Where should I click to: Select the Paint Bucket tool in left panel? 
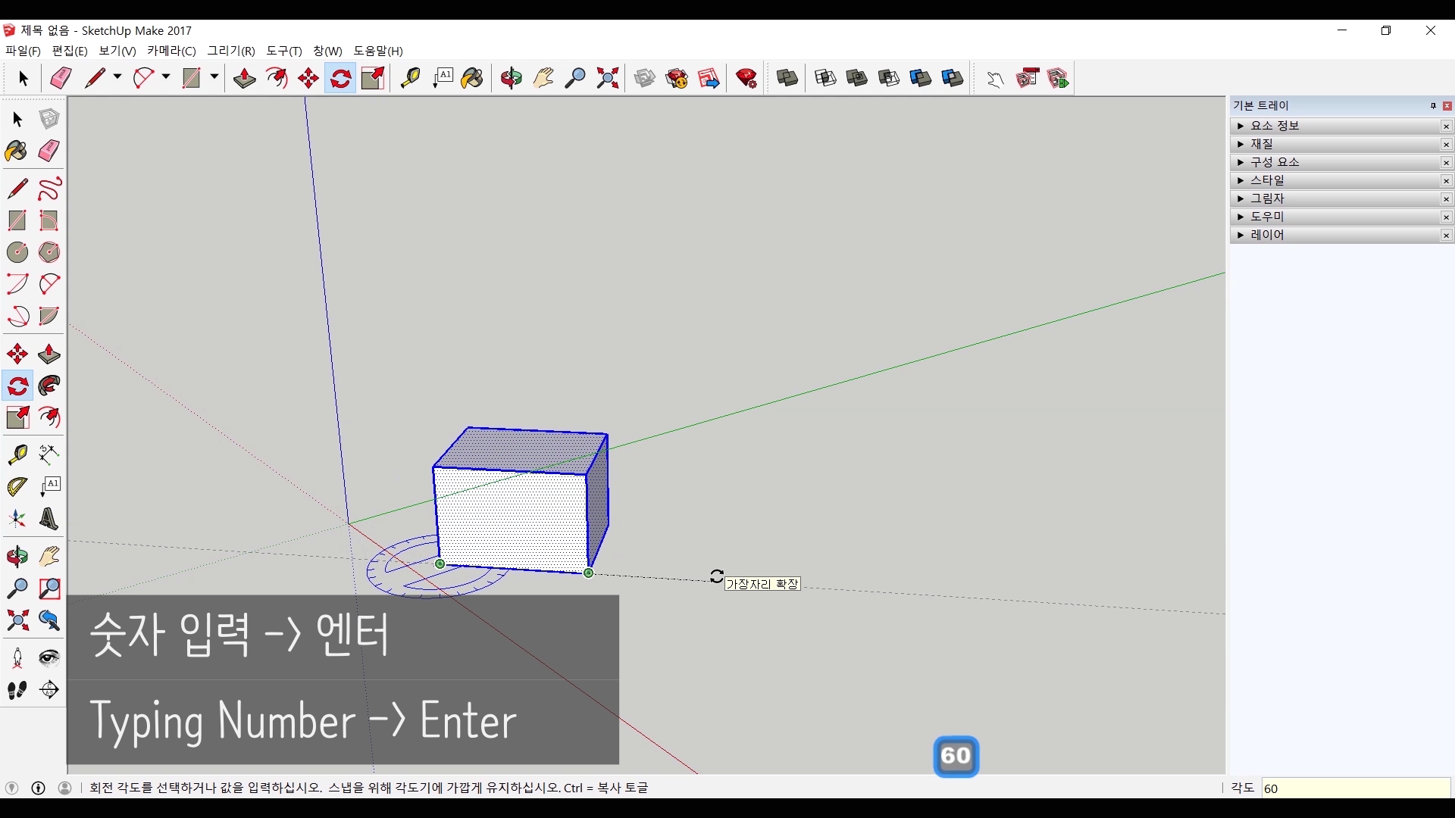click(17, 151)
